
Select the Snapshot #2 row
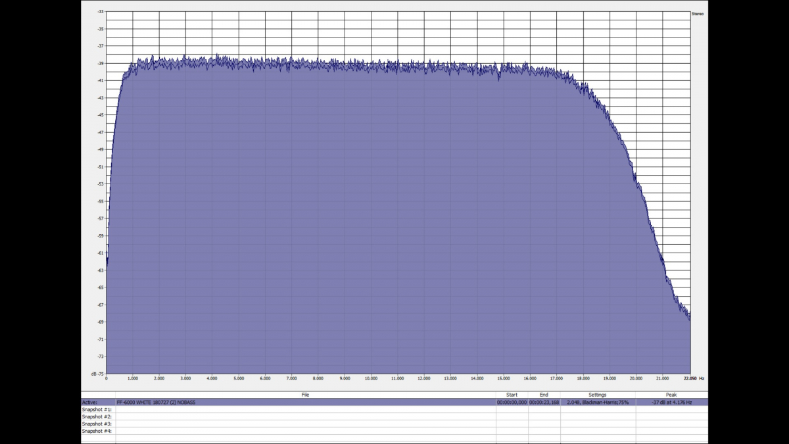coord(394,416)
